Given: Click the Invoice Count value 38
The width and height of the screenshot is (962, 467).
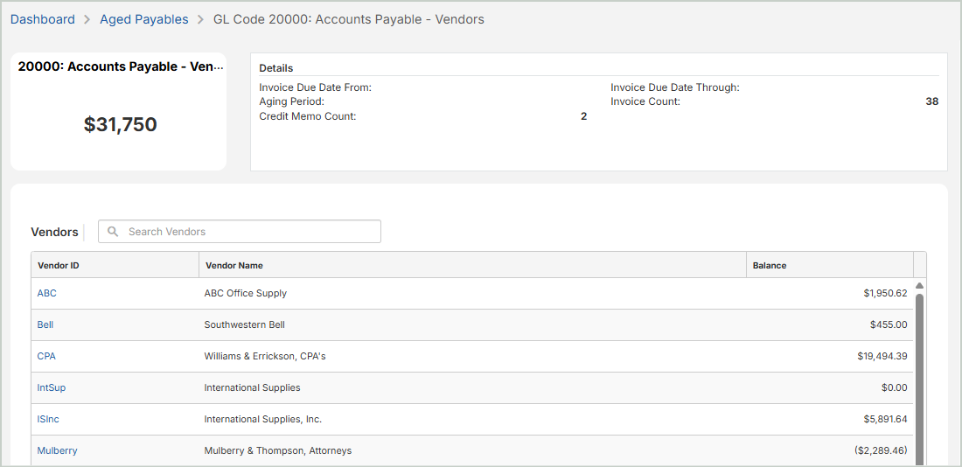Looking at the screenshot, I should [931, 101].
